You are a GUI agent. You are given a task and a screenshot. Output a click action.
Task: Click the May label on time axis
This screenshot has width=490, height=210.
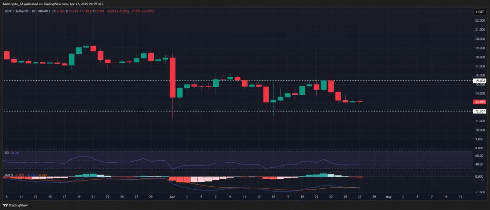click(388, 198)
